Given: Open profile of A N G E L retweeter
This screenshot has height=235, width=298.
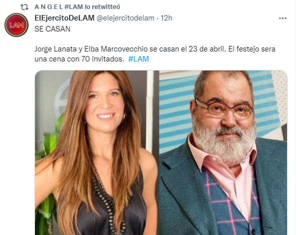Looking at the screenshot, I should tap(48, 7).
